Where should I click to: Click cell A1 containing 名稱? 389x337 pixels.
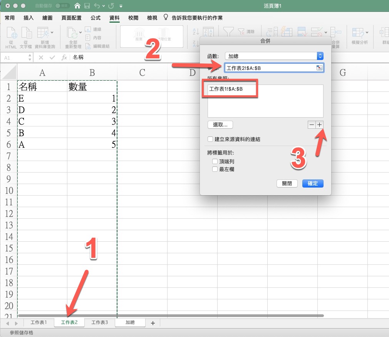pos(42,86)
